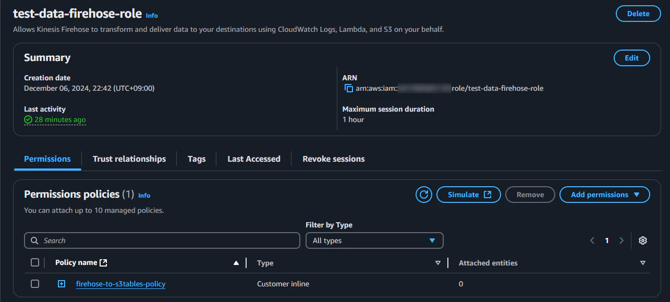670x302 pixels.
Task: Sort policies by Policy name ascending arrow
Action: tap(236, 263)
